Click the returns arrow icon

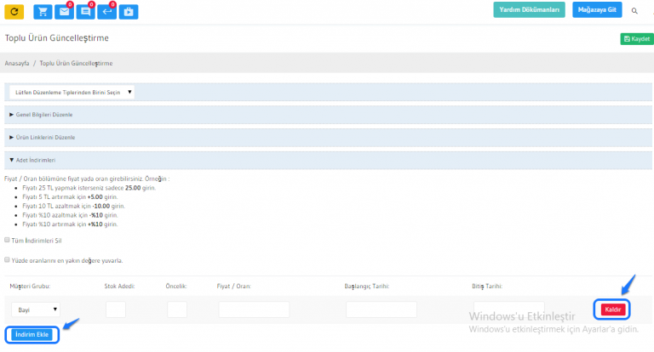(x=106, y=12)
